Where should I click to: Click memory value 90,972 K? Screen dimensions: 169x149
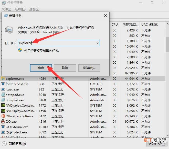(x=131, y=122)
